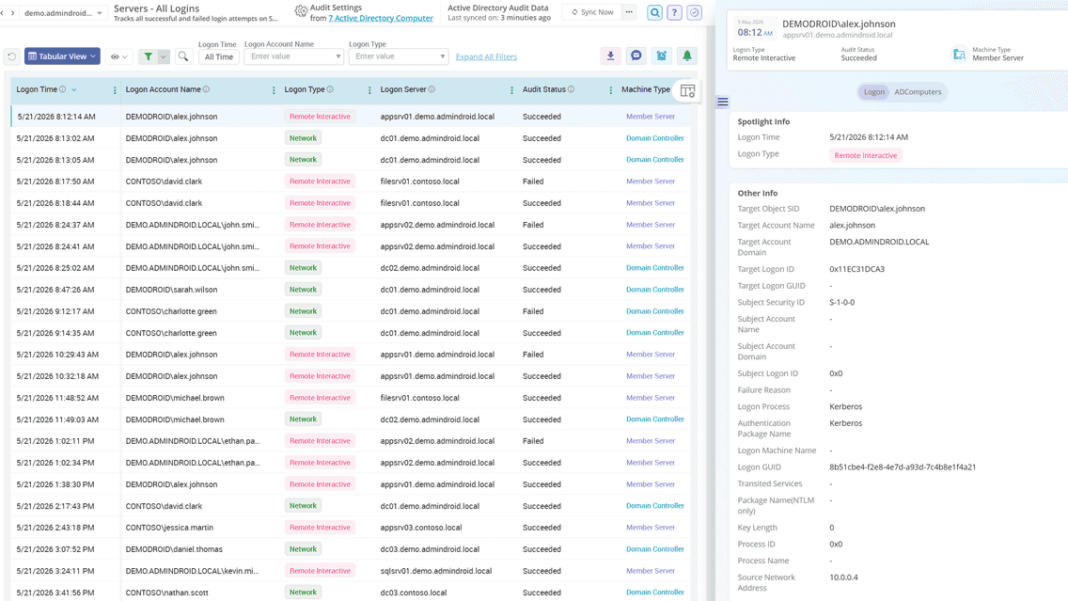This screenshot has height=601, width=1068.
Task: Refresh the report with the reload icon
Action: (11, 56)
